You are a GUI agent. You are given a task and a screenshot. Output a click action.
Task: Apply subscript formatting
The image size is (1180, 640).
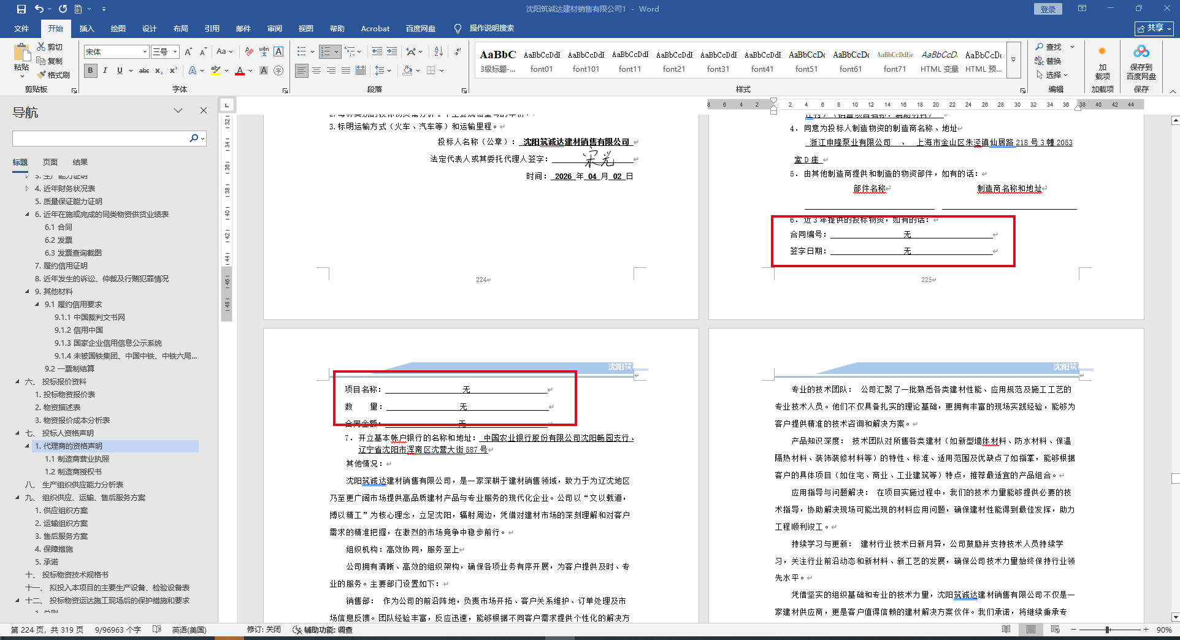(x=159, y=70)
